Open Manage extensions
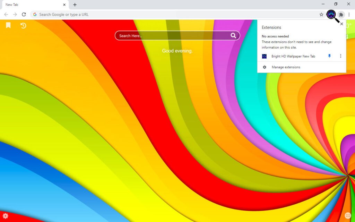The image size is (355, 222). pos(286,67)
